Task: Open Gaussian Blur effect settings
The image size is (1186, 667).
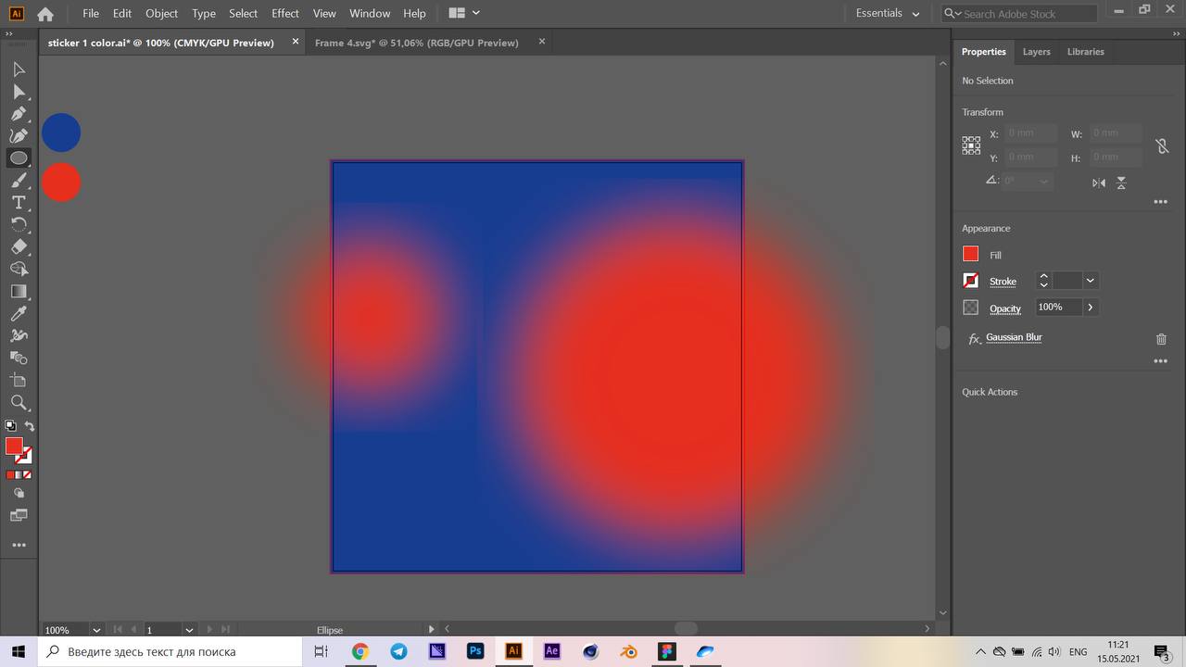Action: pyautogui.click(x=1014, y=337)
